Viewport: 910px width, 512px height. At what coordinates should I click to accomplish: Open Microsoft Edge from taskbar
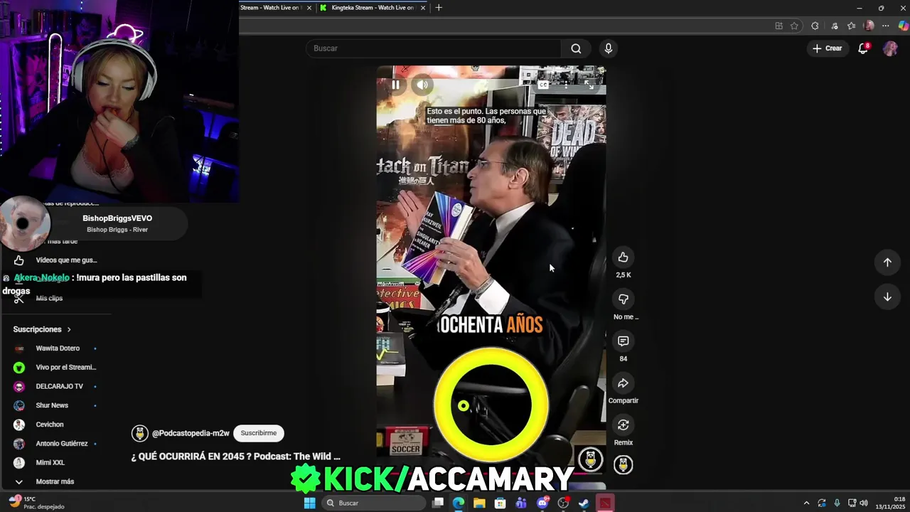459,503
